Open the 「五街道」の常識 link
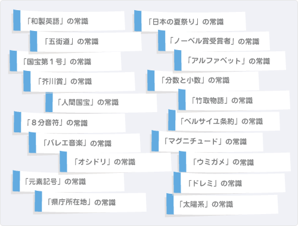 [86, 41]
